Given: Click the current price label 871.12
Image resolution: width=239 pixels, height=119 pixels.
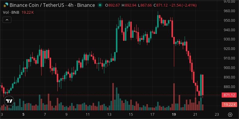Looking at the screenshot, I should [x=229, y=95].
